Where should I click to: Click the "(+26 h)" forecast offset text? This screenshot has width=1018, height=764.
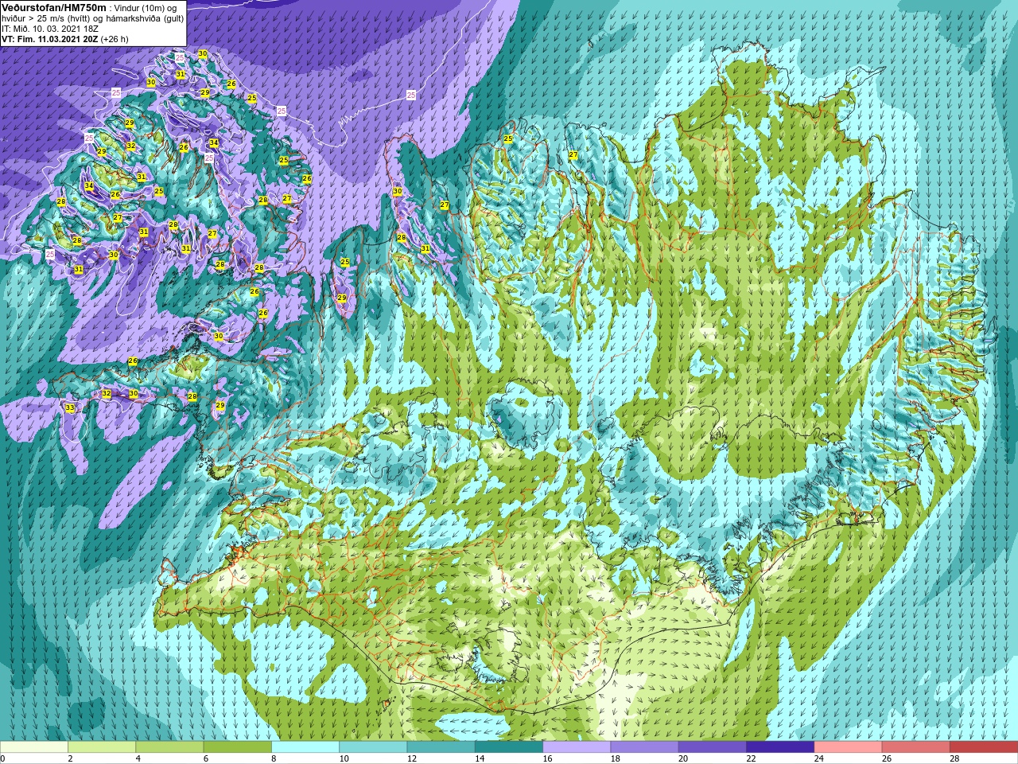pos(115,39)
